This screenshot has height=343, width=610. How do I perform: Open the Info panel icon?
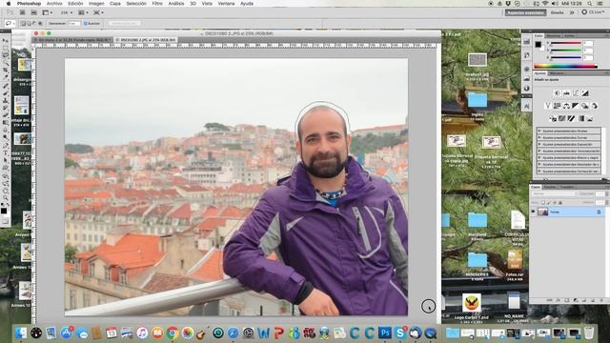coord(527,88)
